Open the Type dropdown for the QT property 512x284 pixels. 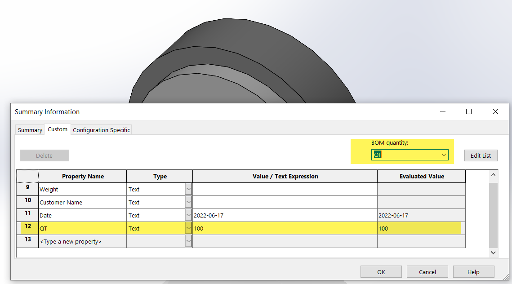coord(188,228)
